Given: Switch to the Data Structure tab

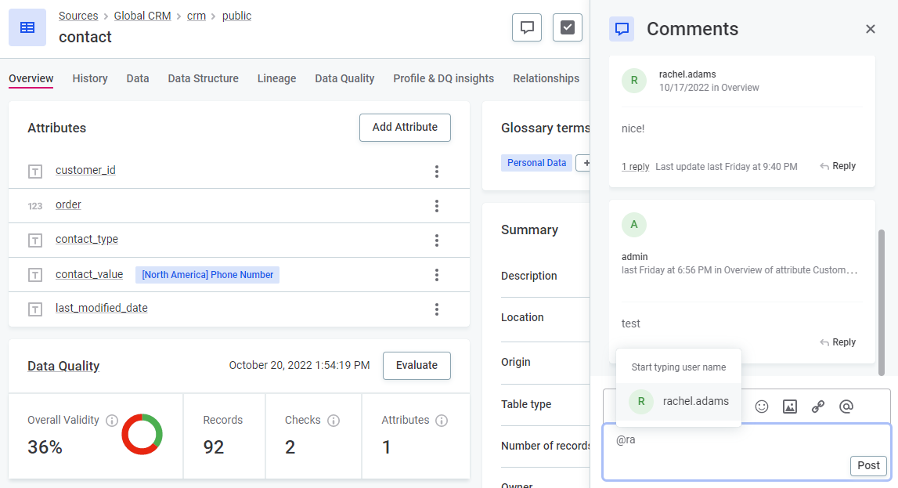Looking at the screenshot, I should (x=203, y=78).
